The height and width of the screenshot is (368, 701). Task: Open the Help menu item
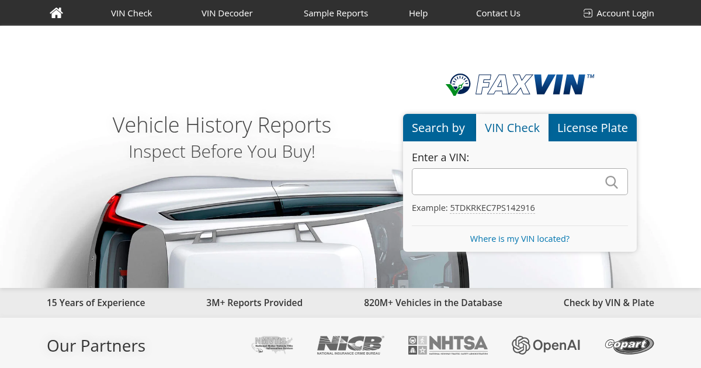[418, 13]
